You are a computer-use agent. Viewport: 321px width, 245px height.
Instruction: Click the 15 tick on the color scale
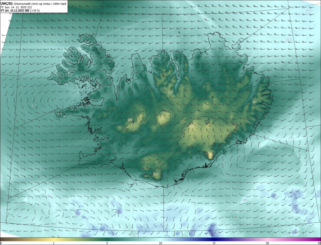tap(214, 243)
